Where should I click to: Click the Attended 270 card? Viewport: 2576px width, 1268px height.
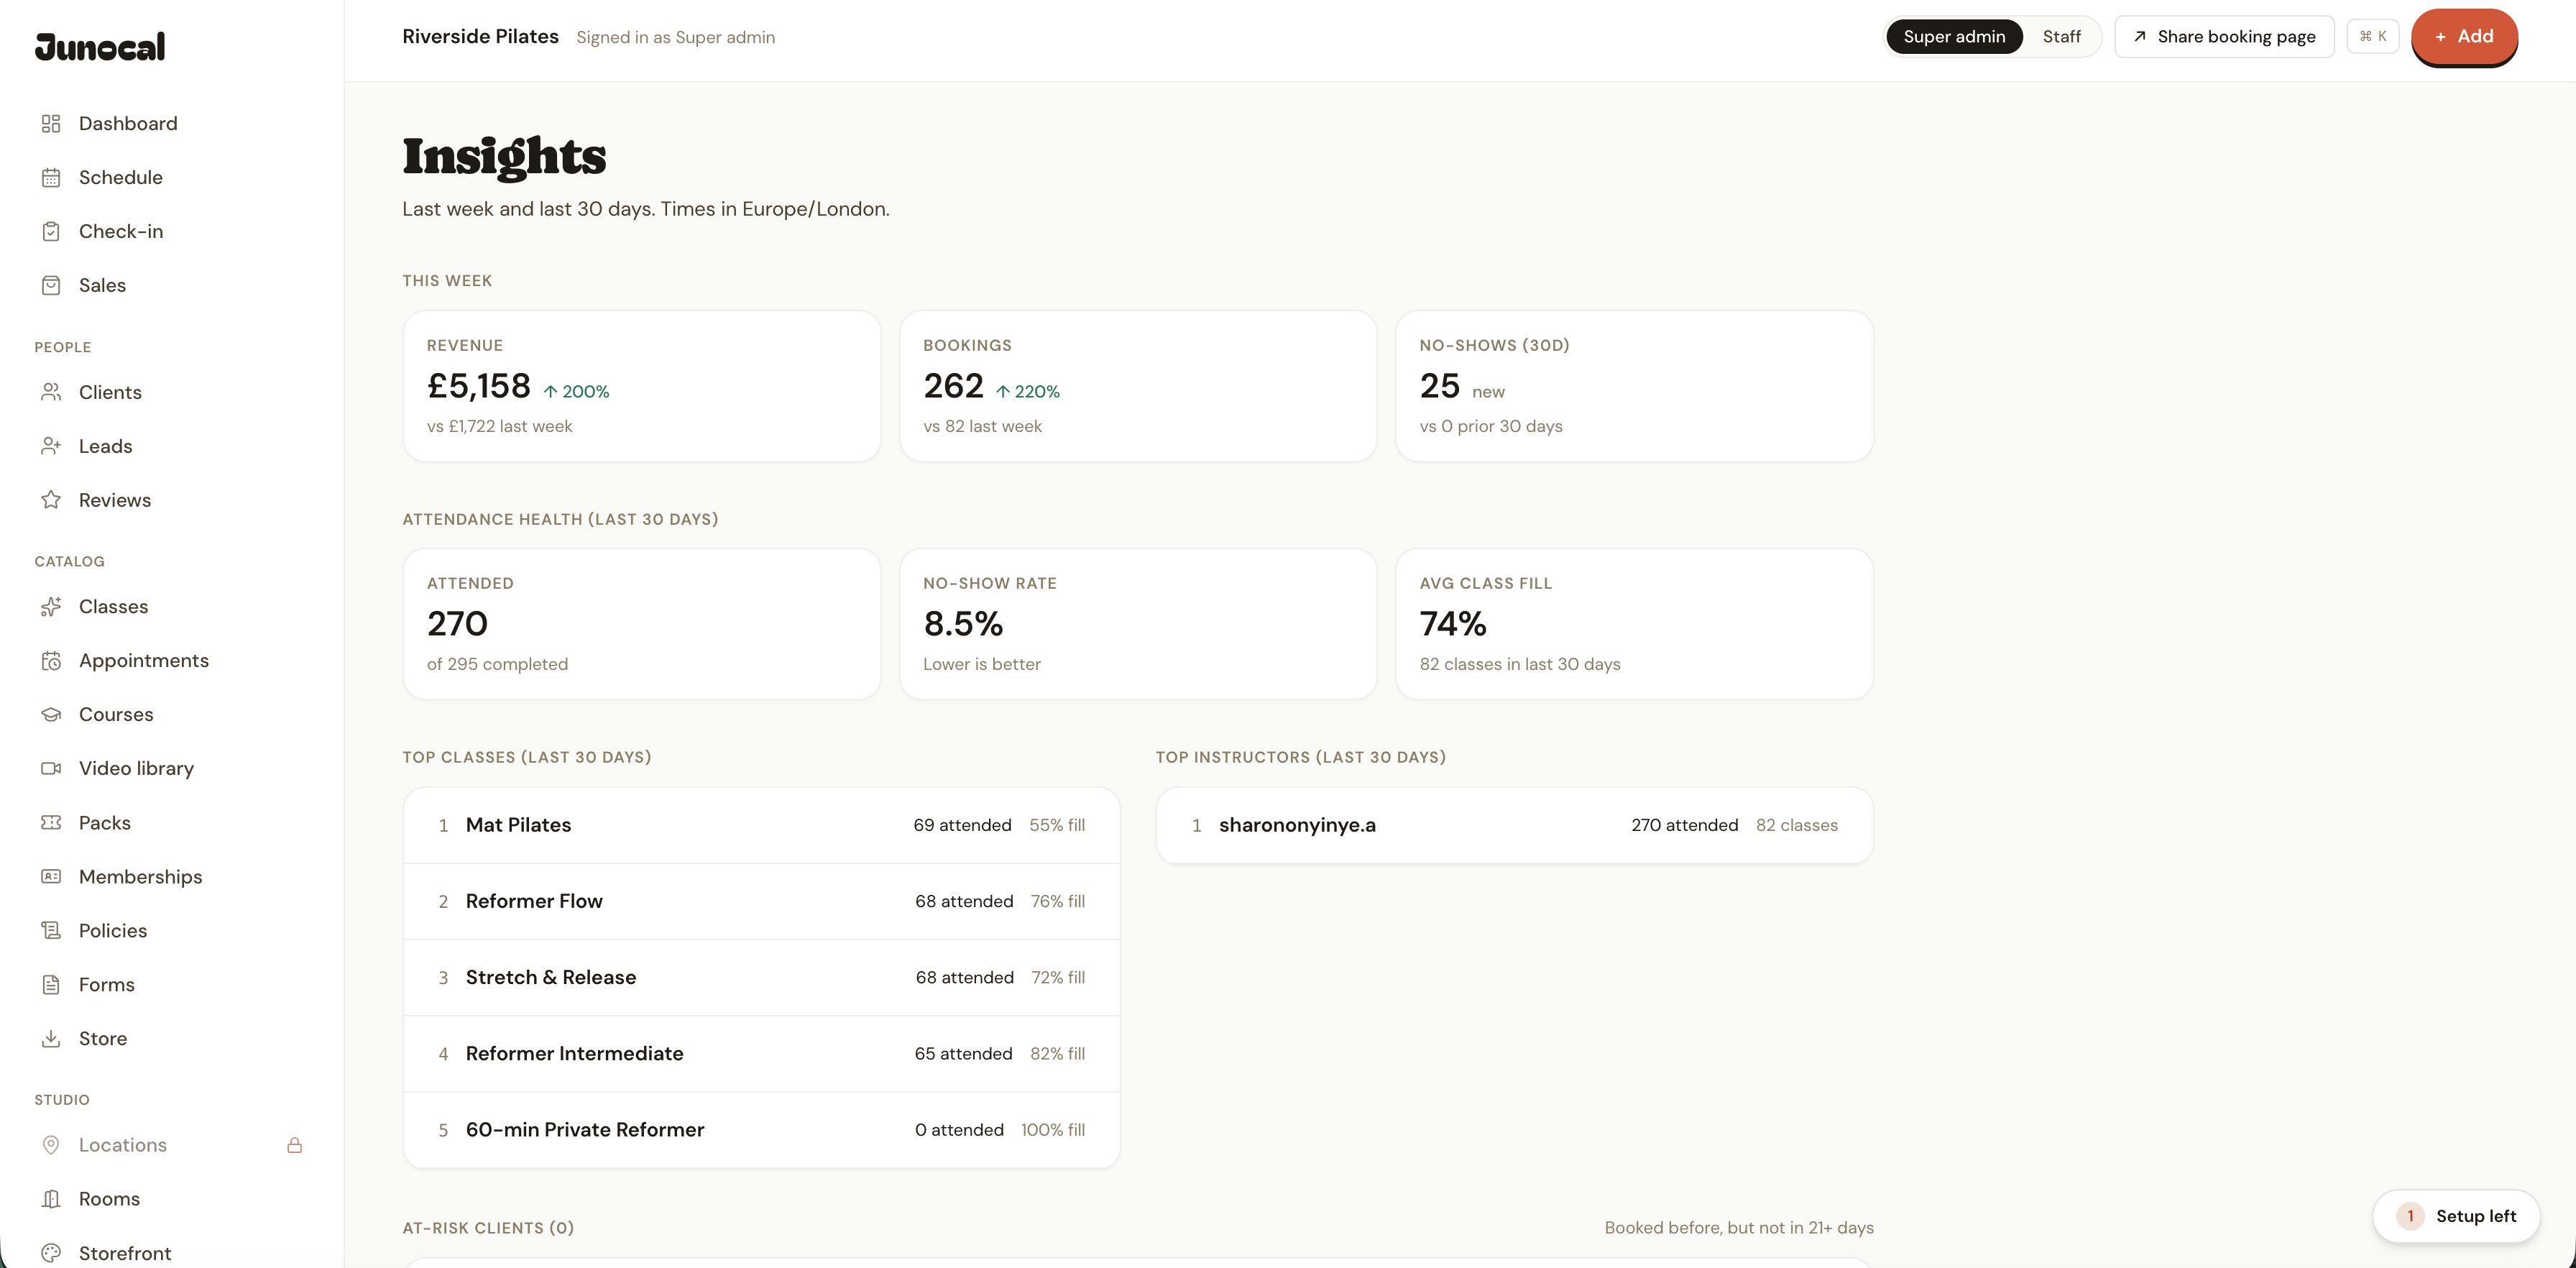[x=641, y=624]
